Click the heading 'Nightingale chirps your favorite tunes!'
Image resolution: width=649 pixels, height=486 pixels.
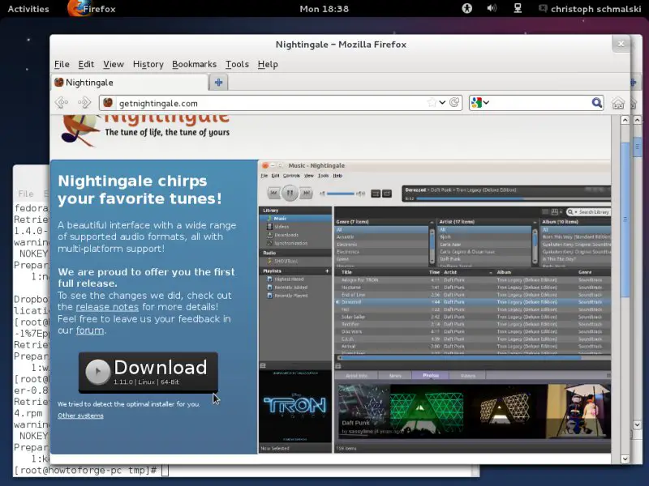click(x=140, y=190)
